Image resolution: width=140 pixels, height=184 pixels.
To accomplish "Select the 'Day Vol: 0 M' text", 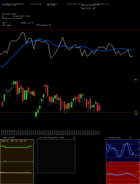I will click(88, 8).
